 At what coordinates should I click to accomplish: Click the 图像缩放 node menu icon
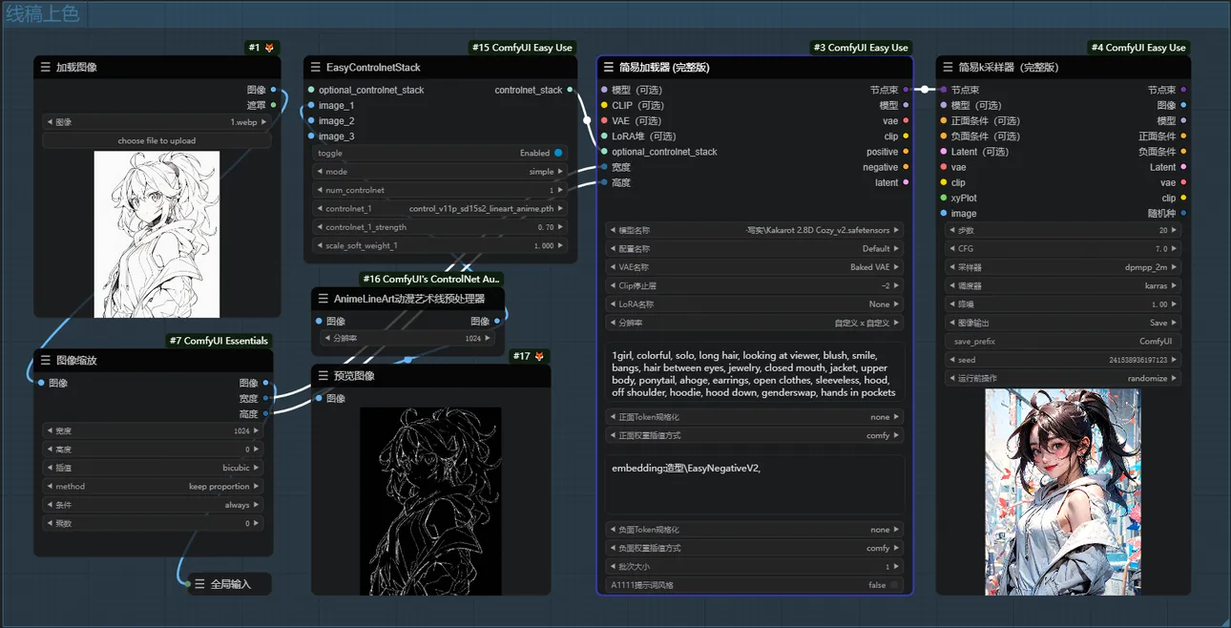click(45, 361)
